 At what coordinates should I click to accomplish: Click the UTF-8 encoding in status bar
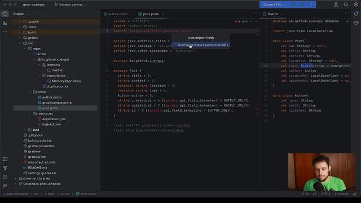[x=325, y=194]
